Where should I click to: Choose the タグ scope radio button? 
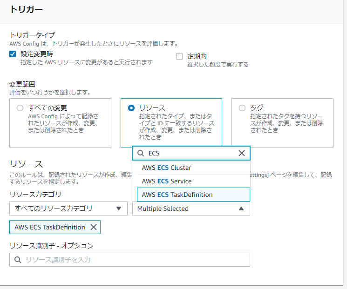[242, 108]
